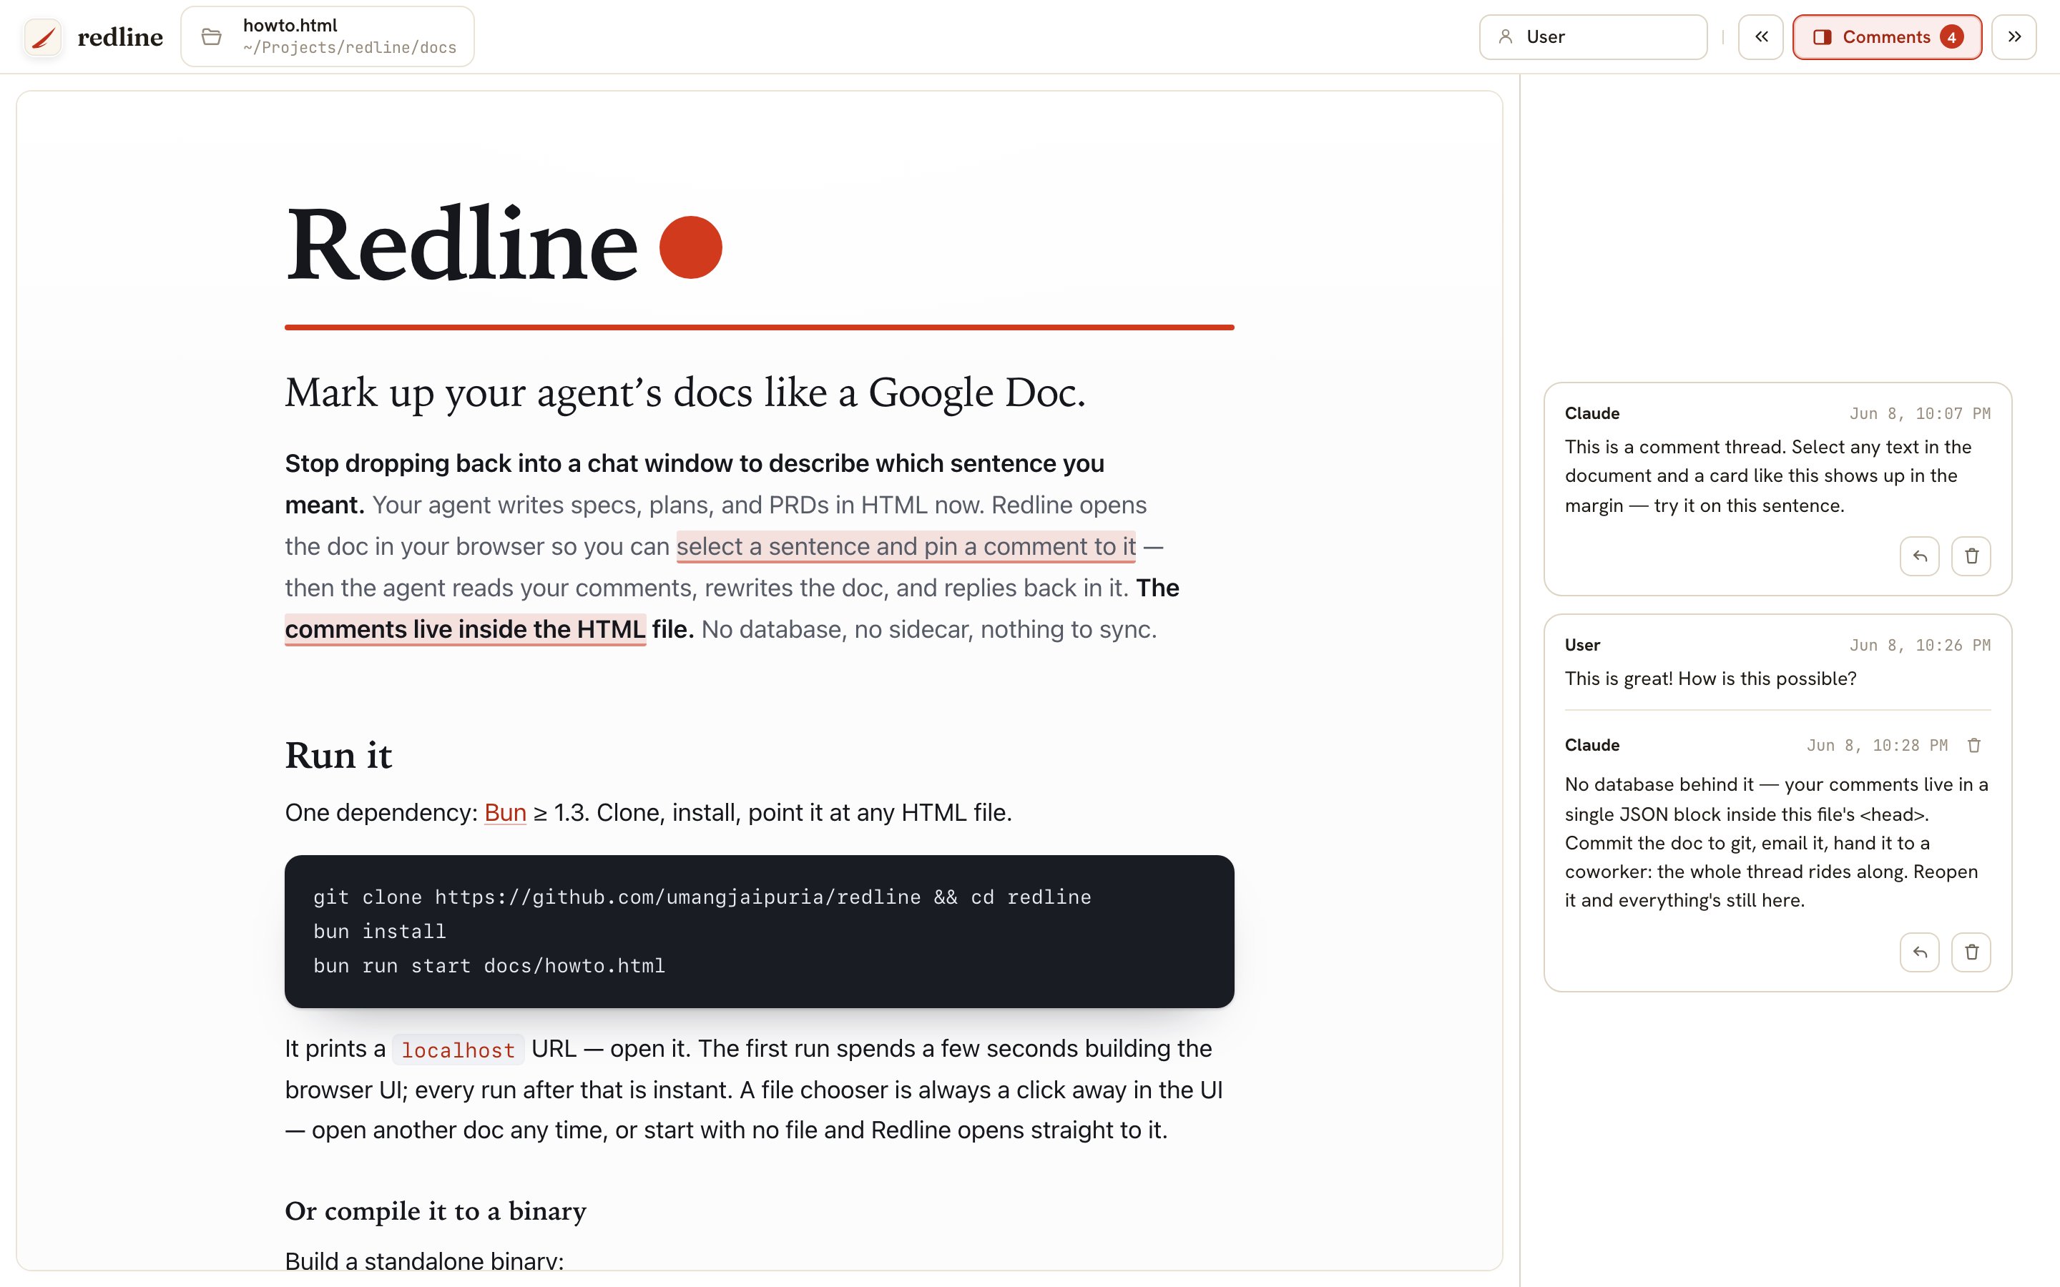Click highlighted text 'comments live inside the HTML'

tap(465, 629)
